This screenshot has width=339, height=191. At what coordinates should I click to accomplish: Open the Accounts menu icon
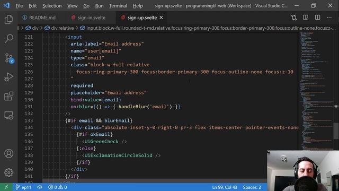[8, 153]
